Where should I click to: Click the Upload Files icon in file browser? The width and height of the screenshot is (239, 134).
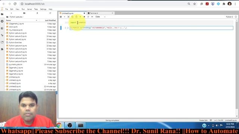(x=37, y=13)
